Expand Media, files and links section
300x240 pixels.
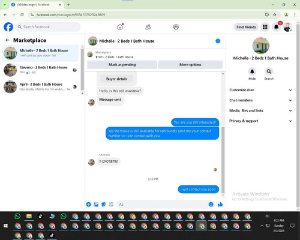(260, 110)
